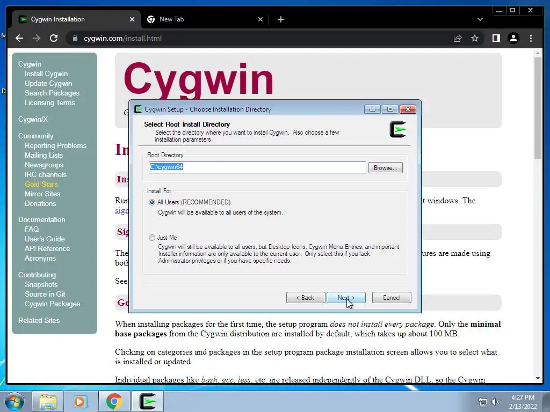Open Acronyms link
Screen dimensions: 550x412
[x=40, y=258]
